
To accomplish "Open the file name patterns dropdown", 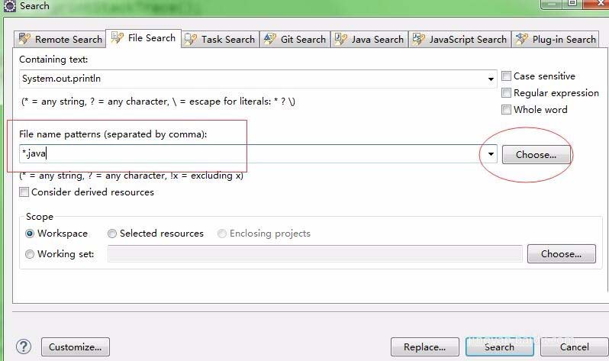I will (x=491, y=154).
